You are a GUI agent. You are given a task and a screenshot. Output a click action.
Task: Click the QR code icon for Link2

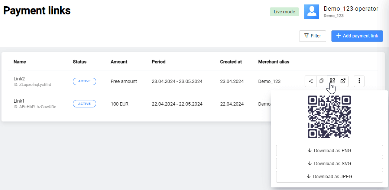(332, 81)
